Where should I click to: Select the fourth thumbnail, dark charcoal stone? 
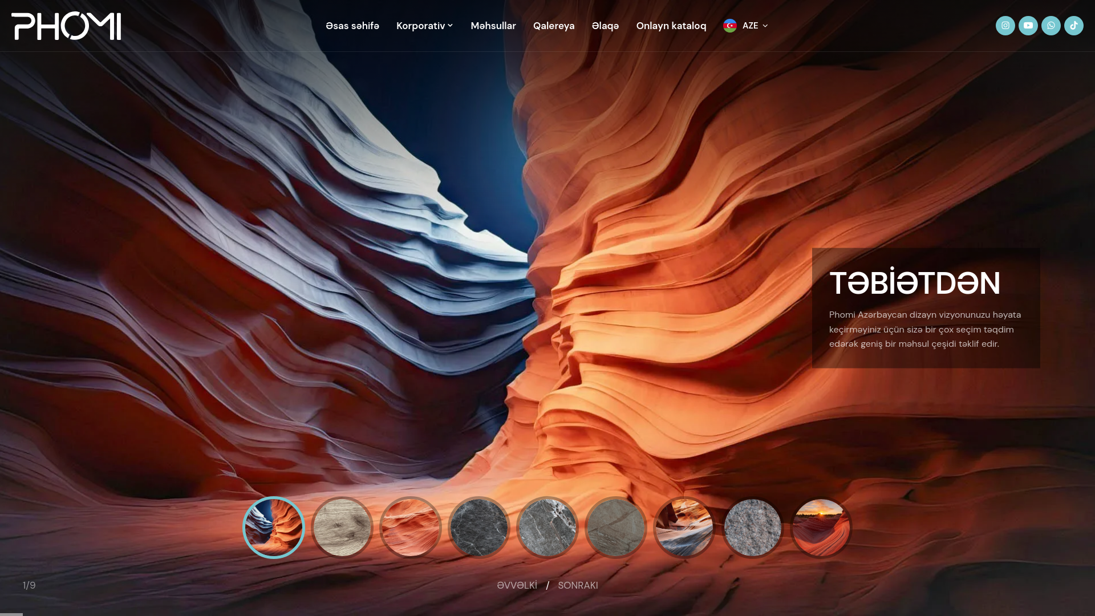pos(479,528)
